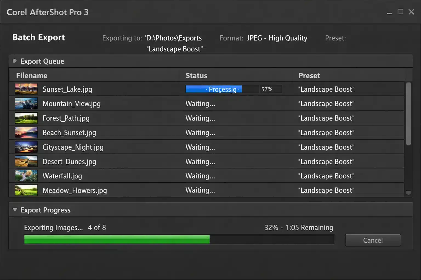Select the Meadow_Flowers.jpg thumbnail
The width and height of the screenshot is (421, 280).
pos(26,190)
